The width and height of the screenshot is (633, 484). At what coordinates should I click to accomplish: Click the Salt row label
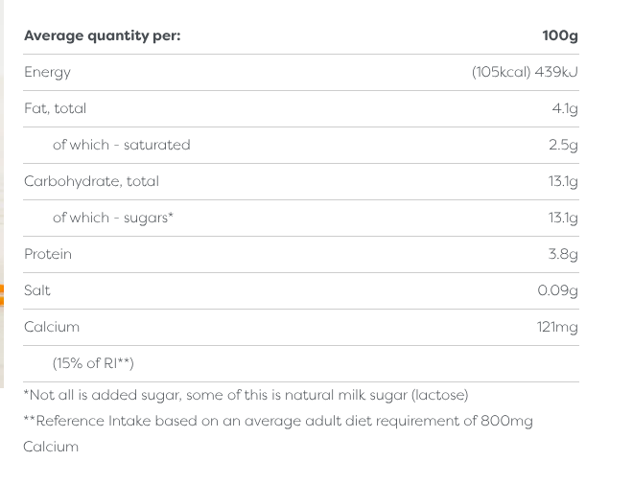click(x=37, y=290)
